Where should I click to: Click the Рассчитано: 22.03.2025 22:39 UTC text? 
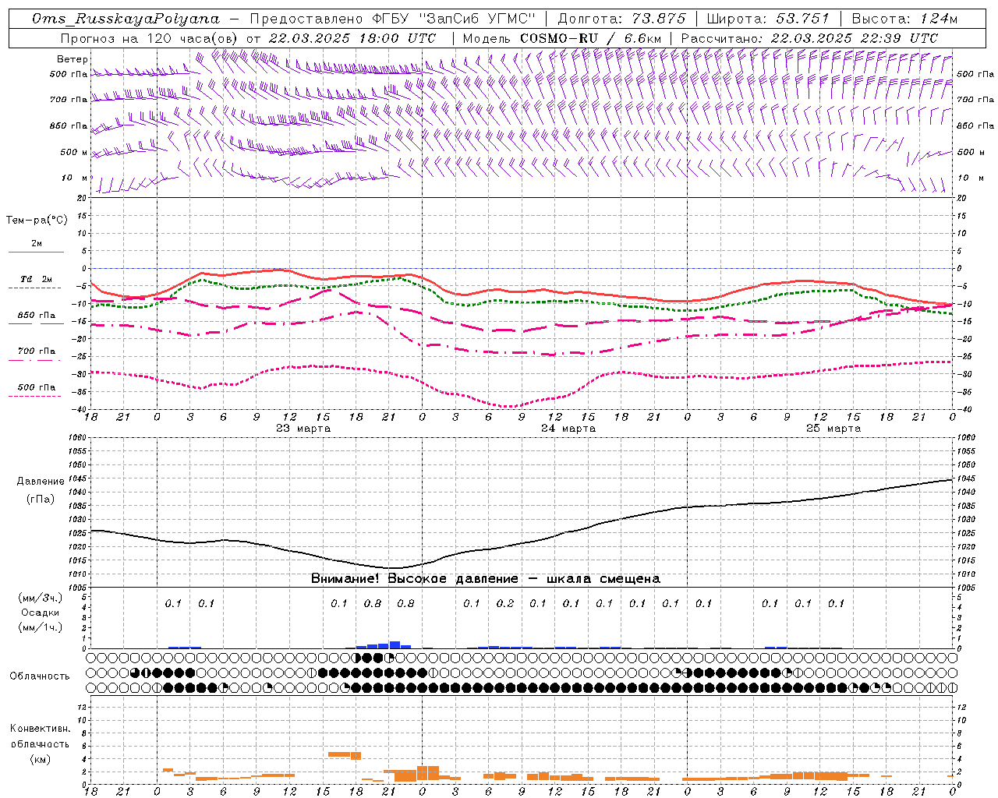(809, 38)
